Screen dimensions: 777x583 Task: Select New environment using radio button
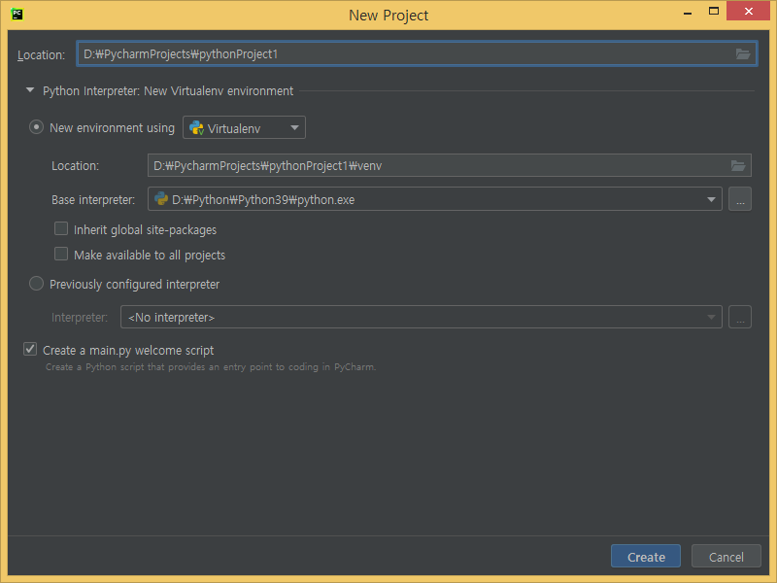(x=36, y=127)
